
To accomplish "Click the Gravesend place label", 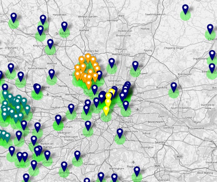I will pyautogui.click(x=197, y=128).
